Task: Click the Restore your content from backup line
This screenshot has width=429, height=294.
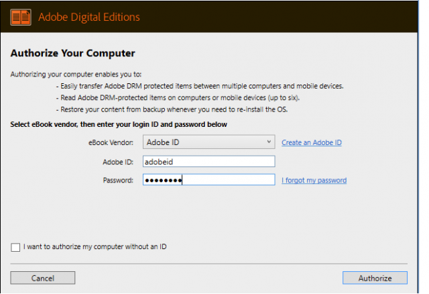Action: [172, 109]
